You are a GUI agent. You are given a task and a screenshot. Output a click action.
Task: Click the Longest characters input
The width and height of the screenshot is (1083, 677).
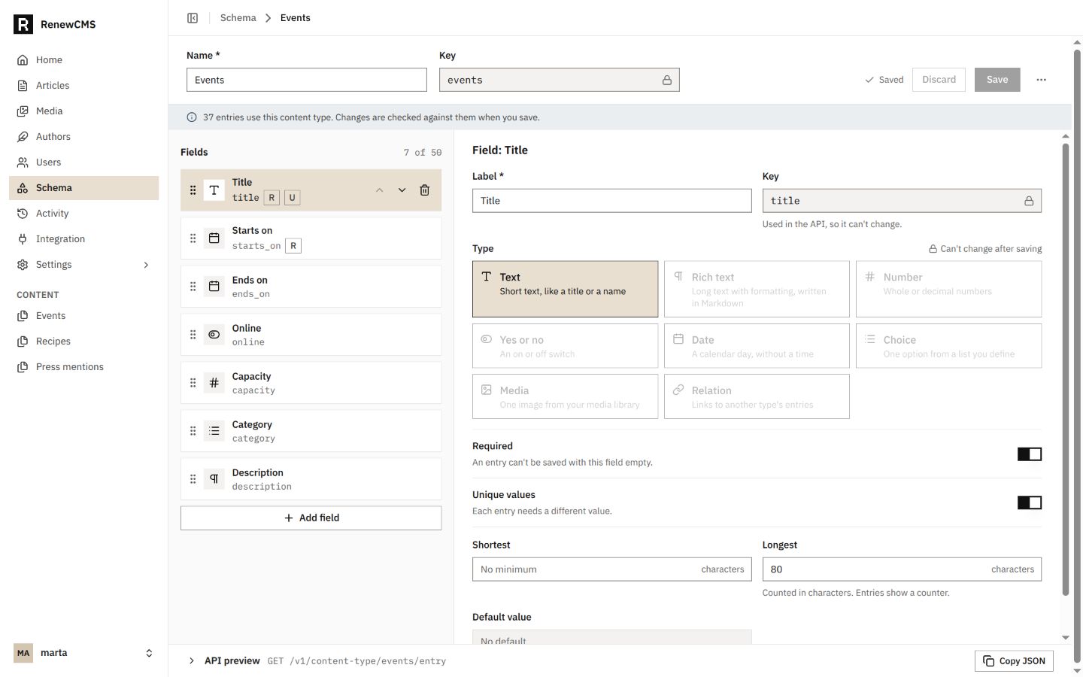click(x=902, y=569)
